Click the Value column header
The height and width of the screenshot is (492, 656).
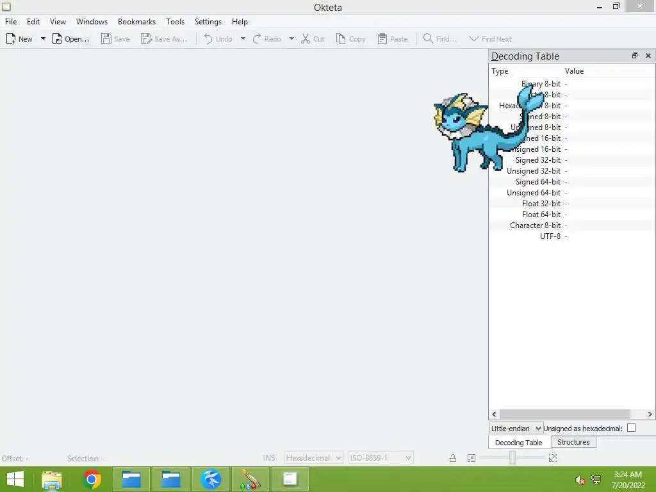coord(609,71)
